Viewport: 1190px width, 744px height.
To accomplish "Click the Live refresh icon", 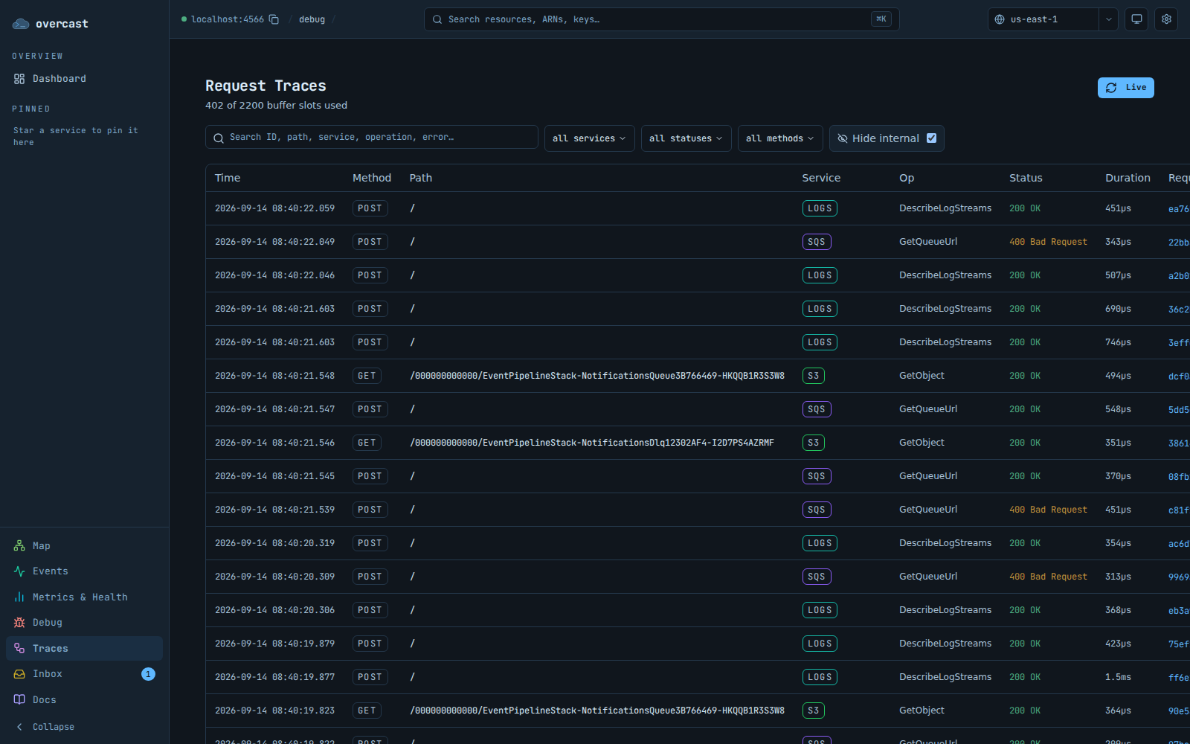I will tap(1111, 88).
